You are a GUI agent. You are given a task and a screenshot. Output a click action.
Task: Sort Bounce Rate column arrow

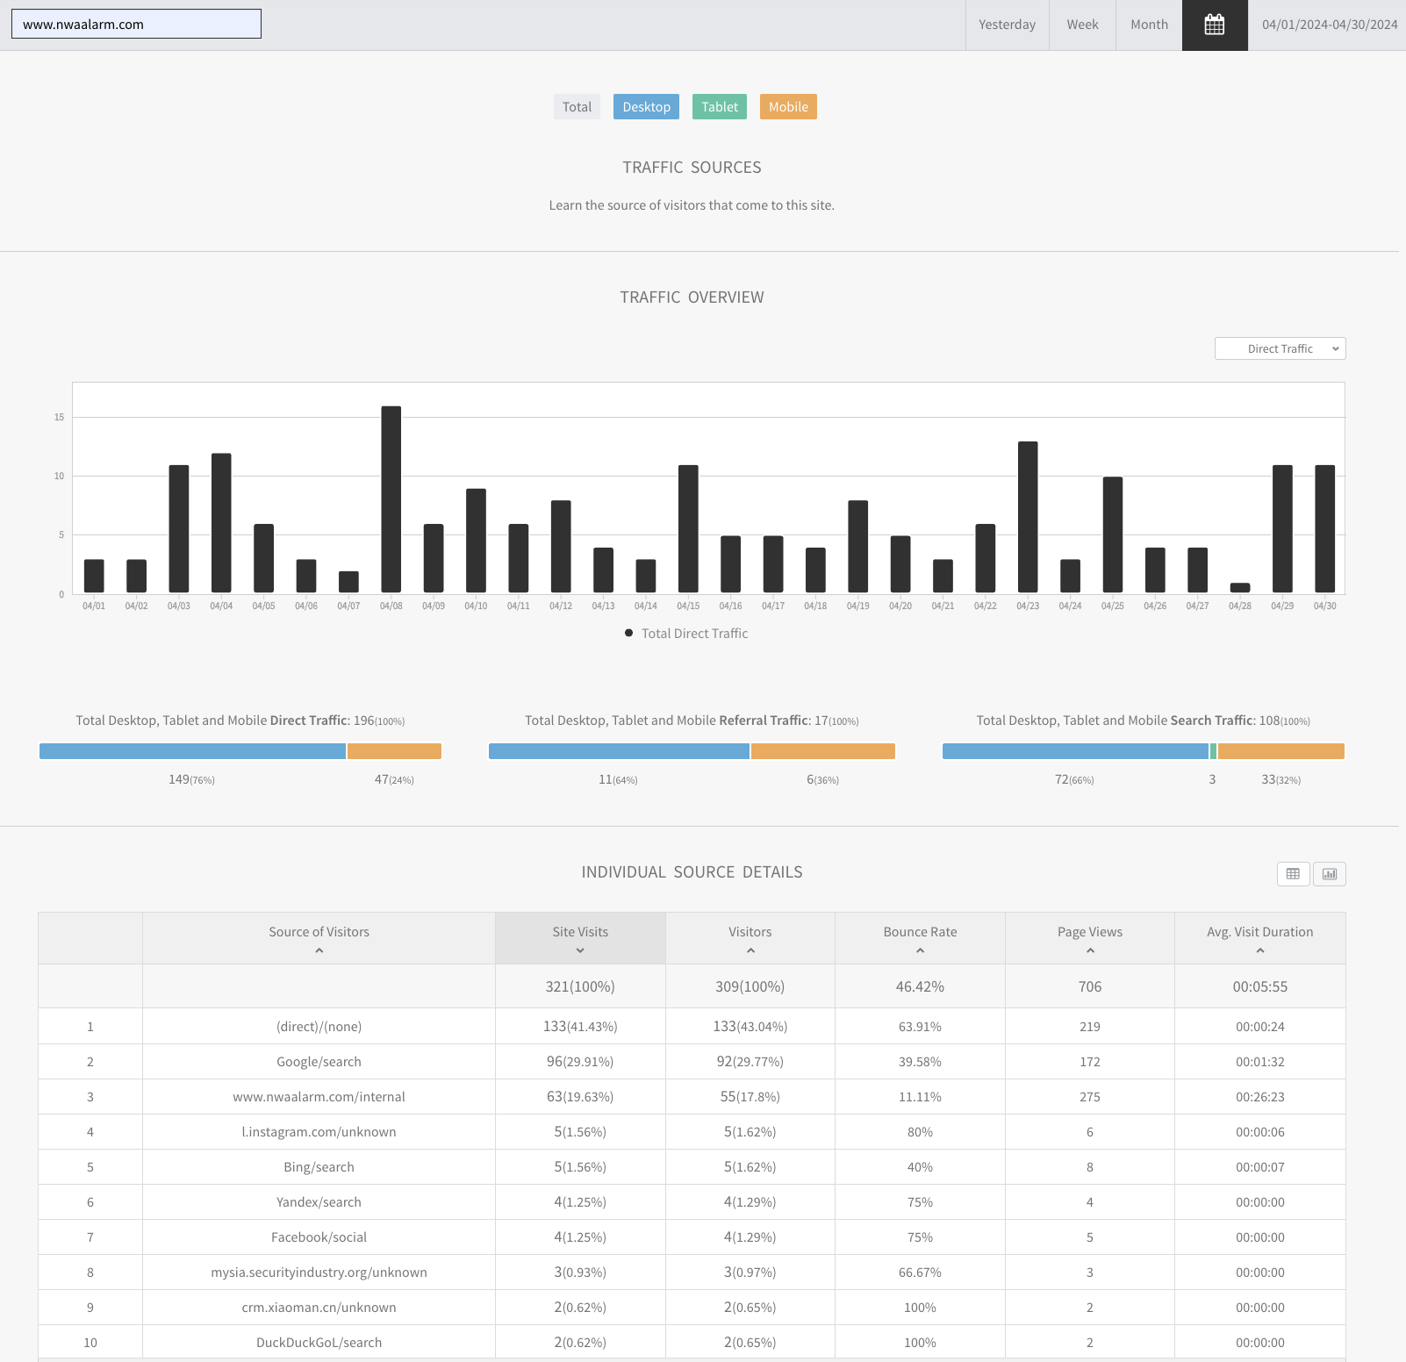coord(920,950)
